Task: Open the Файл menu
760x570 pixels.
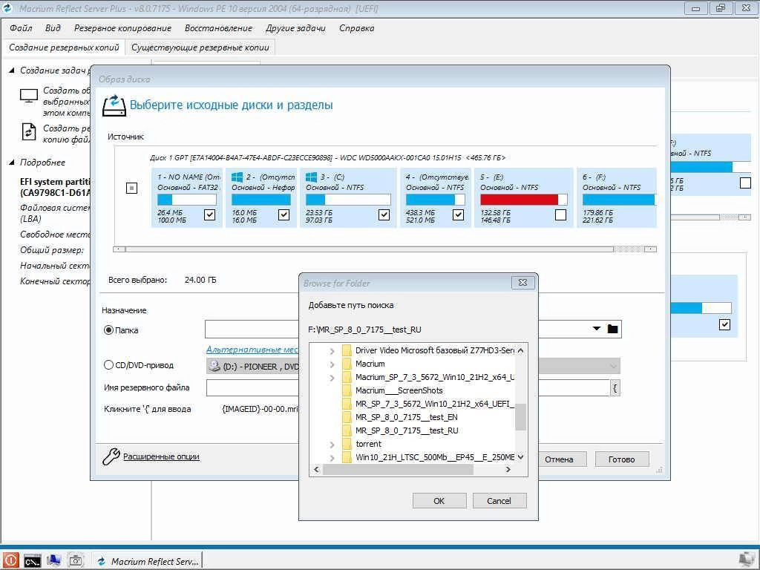Action: [x=21, y=28]
